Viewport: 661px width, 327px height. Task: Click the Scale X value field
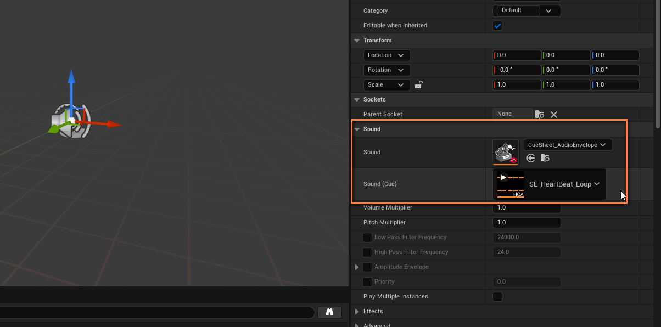(x=517, y=85)
